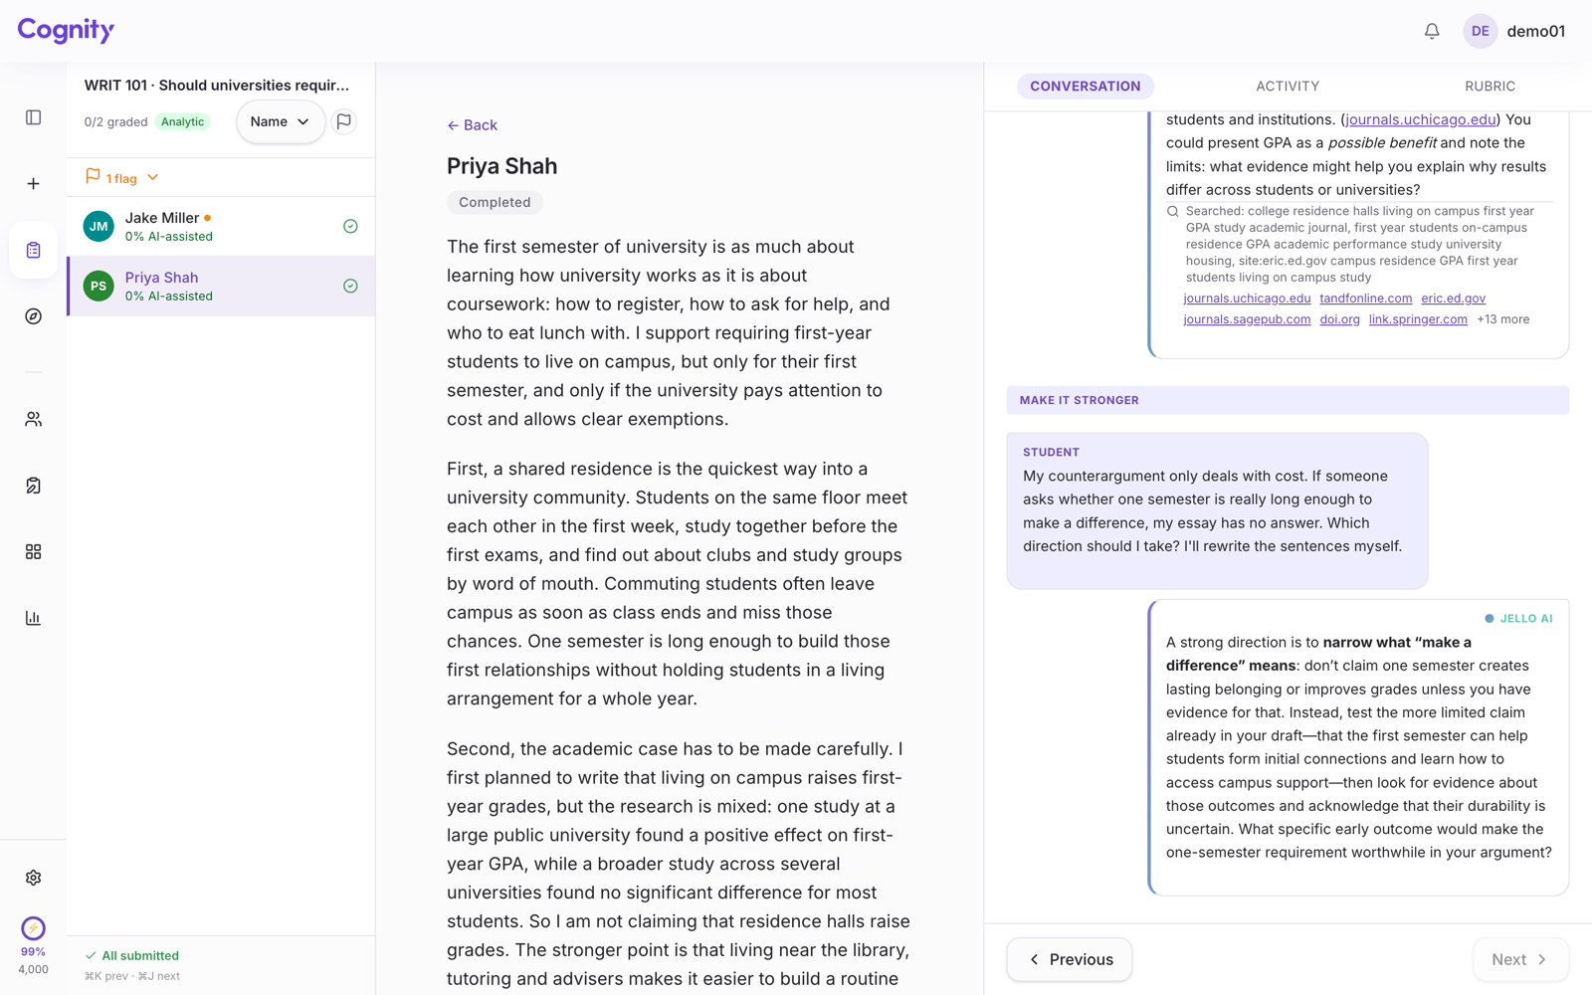Click the Cognity logo

(x=66, y=30)
